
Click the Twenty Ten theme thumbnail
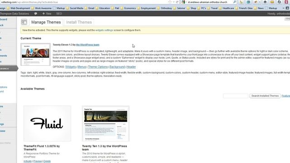click(106, 124)
